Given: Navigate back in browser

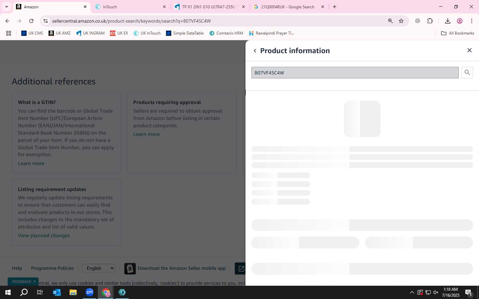Looking at the screenshot, I should click(x=7, y=21).
